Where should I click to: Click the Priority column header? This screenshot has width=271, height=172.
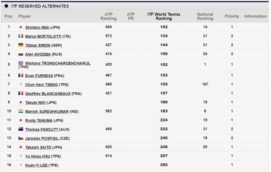pyautogui.click(x=232, y=16)
